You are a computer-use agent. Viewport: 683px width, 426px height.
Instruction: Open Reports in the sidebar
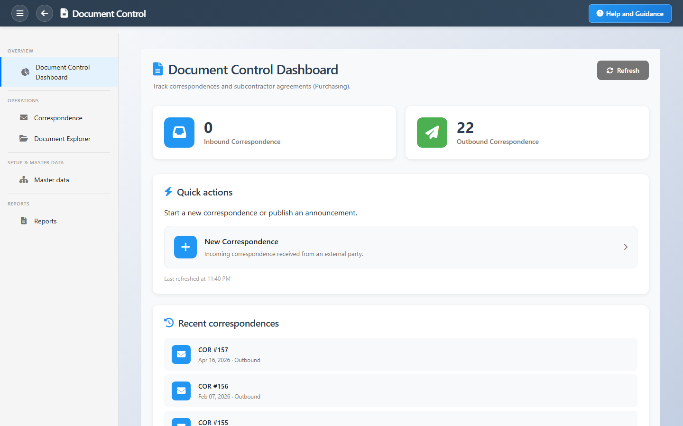[59, 221]
